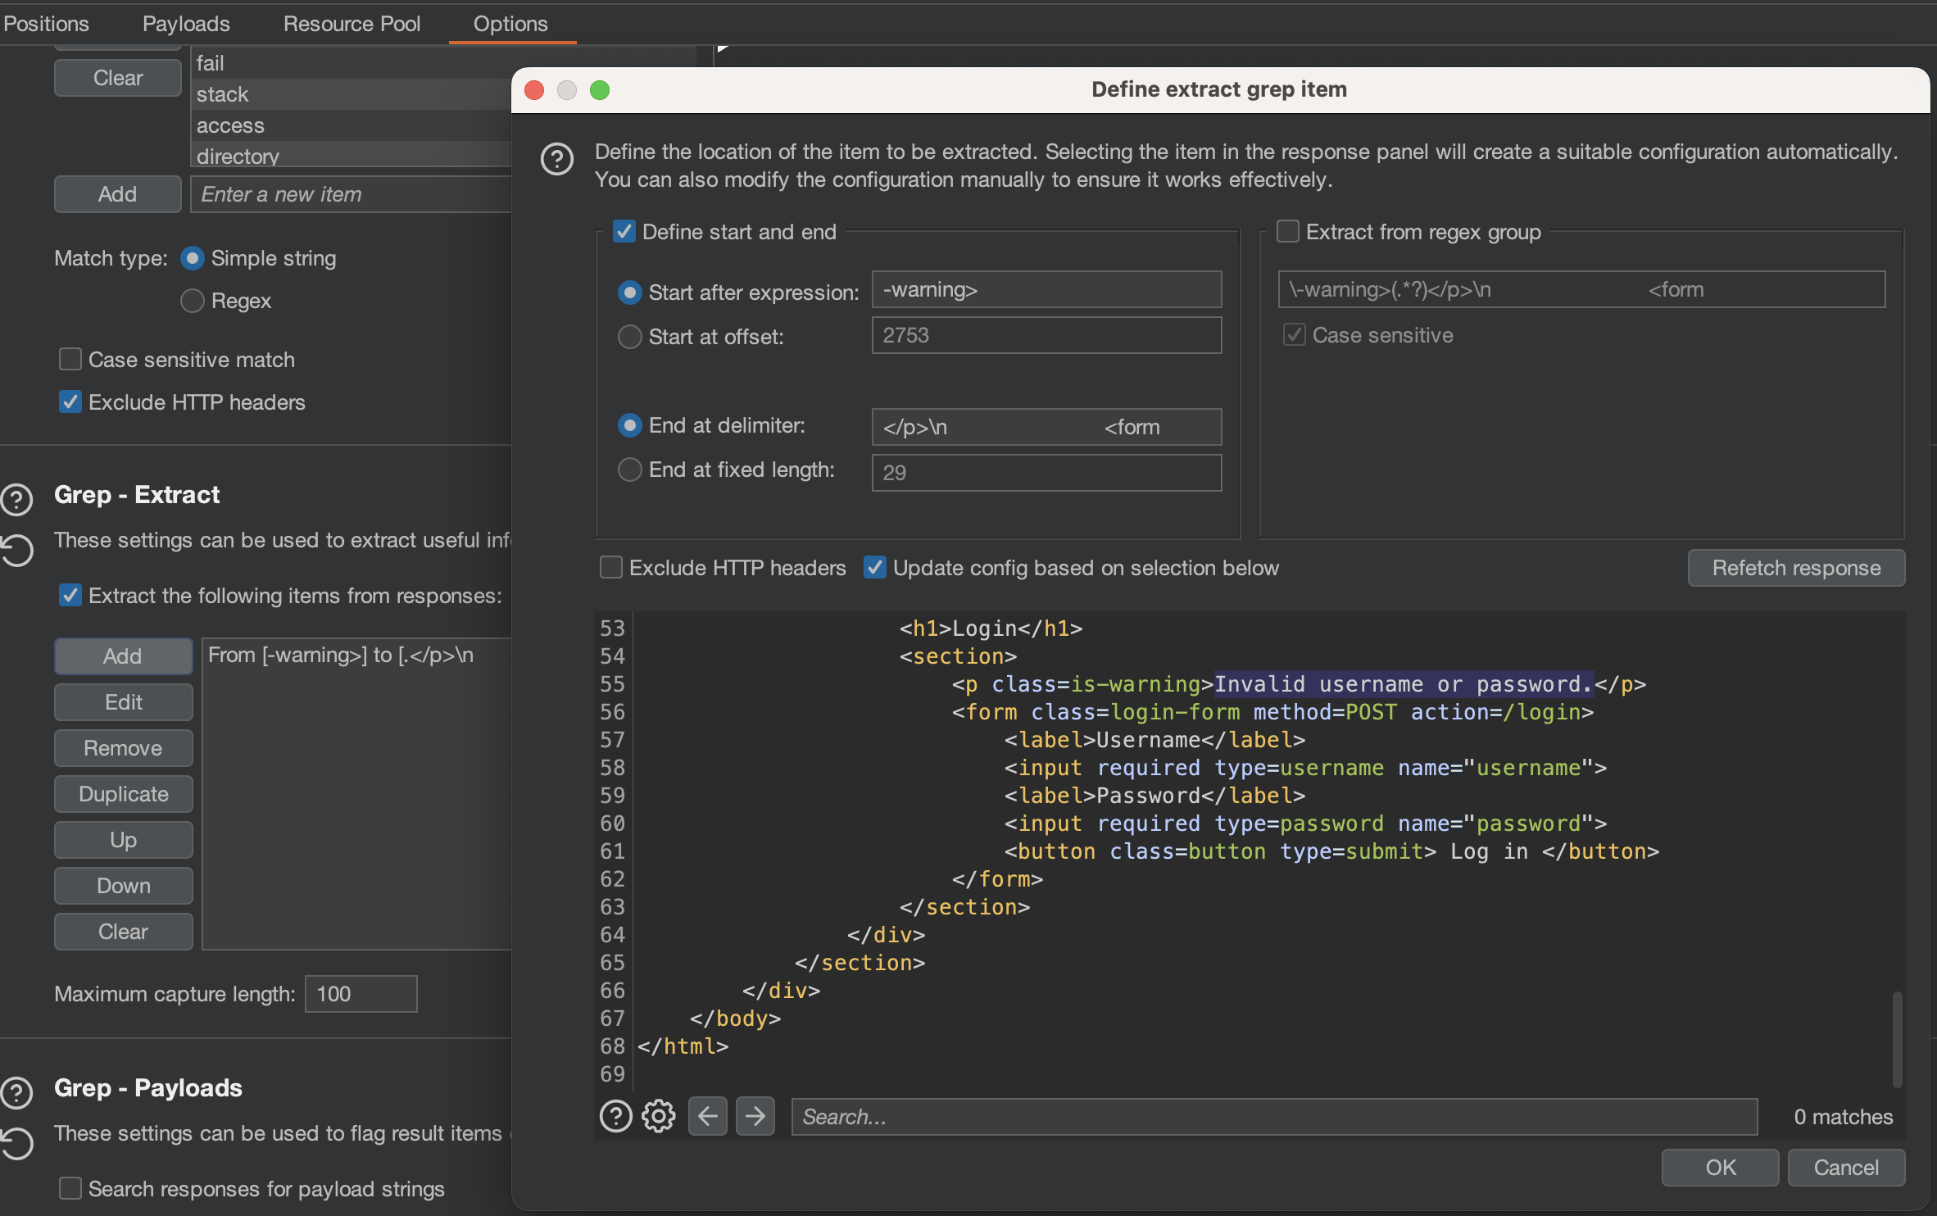Toggle Exclude HTTP headers in dialog
This screenshot has height=1216, width=1937.
tap(611, 568)
